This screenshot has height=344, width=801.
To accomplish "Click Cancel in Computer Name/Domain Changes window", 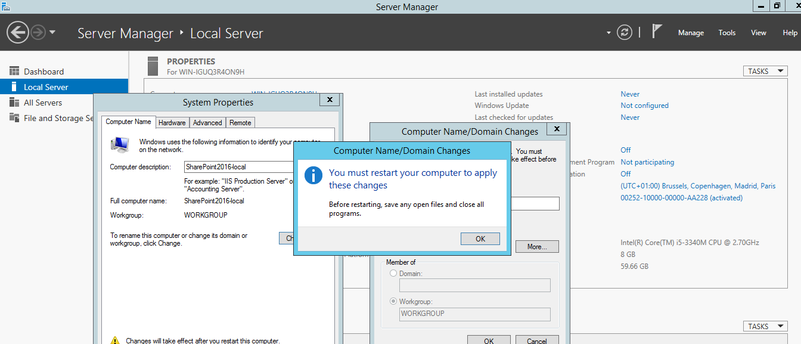I will 537,341.
